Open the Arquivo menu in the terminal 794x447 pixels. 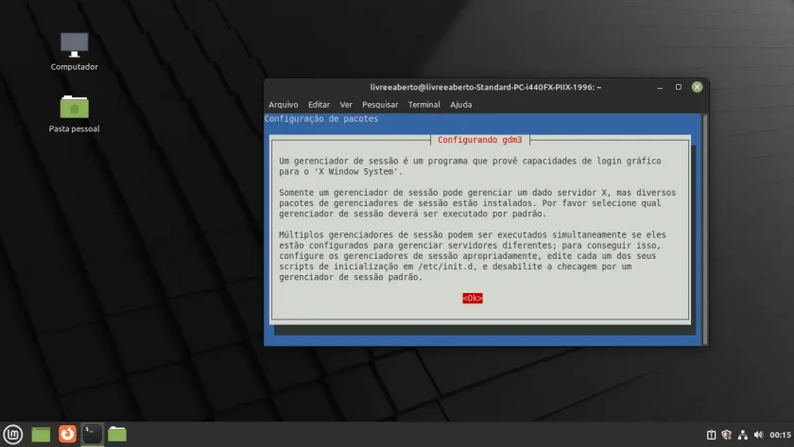click(x=283, y=105)
